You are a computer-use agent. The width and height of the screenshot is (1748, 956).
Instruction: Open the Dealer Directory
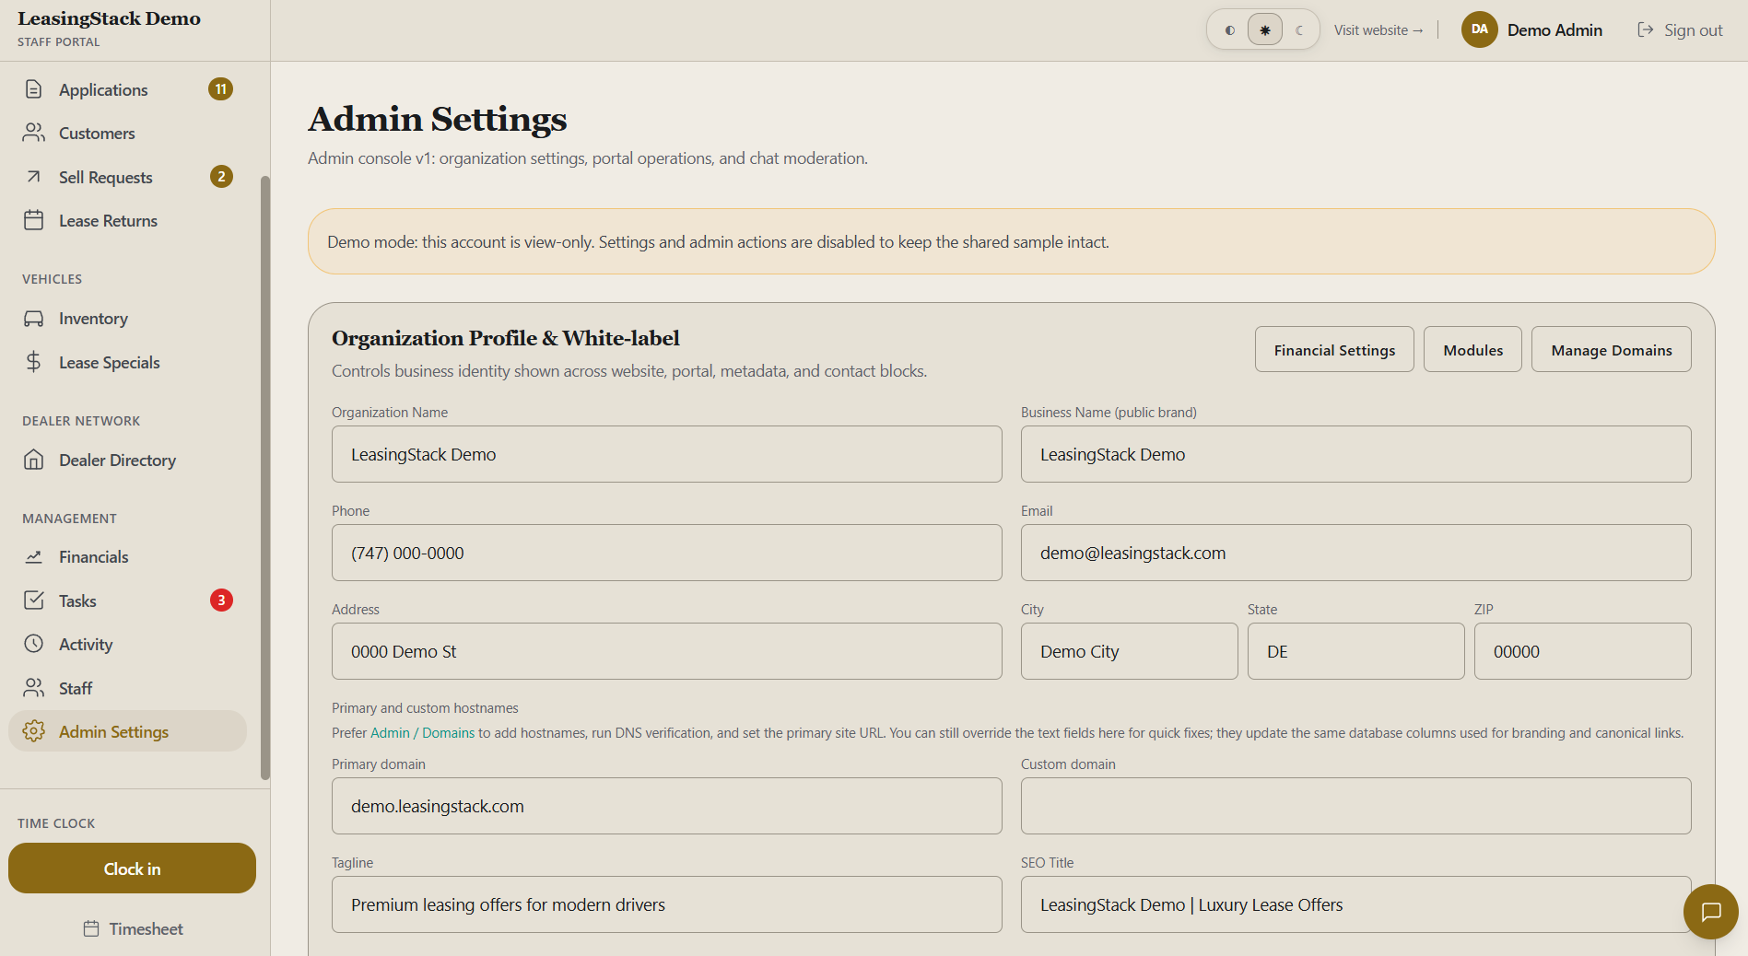click(127, 461)
